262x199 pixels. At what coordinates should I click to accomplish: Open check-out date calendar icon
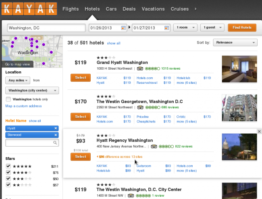coord(166,28)
